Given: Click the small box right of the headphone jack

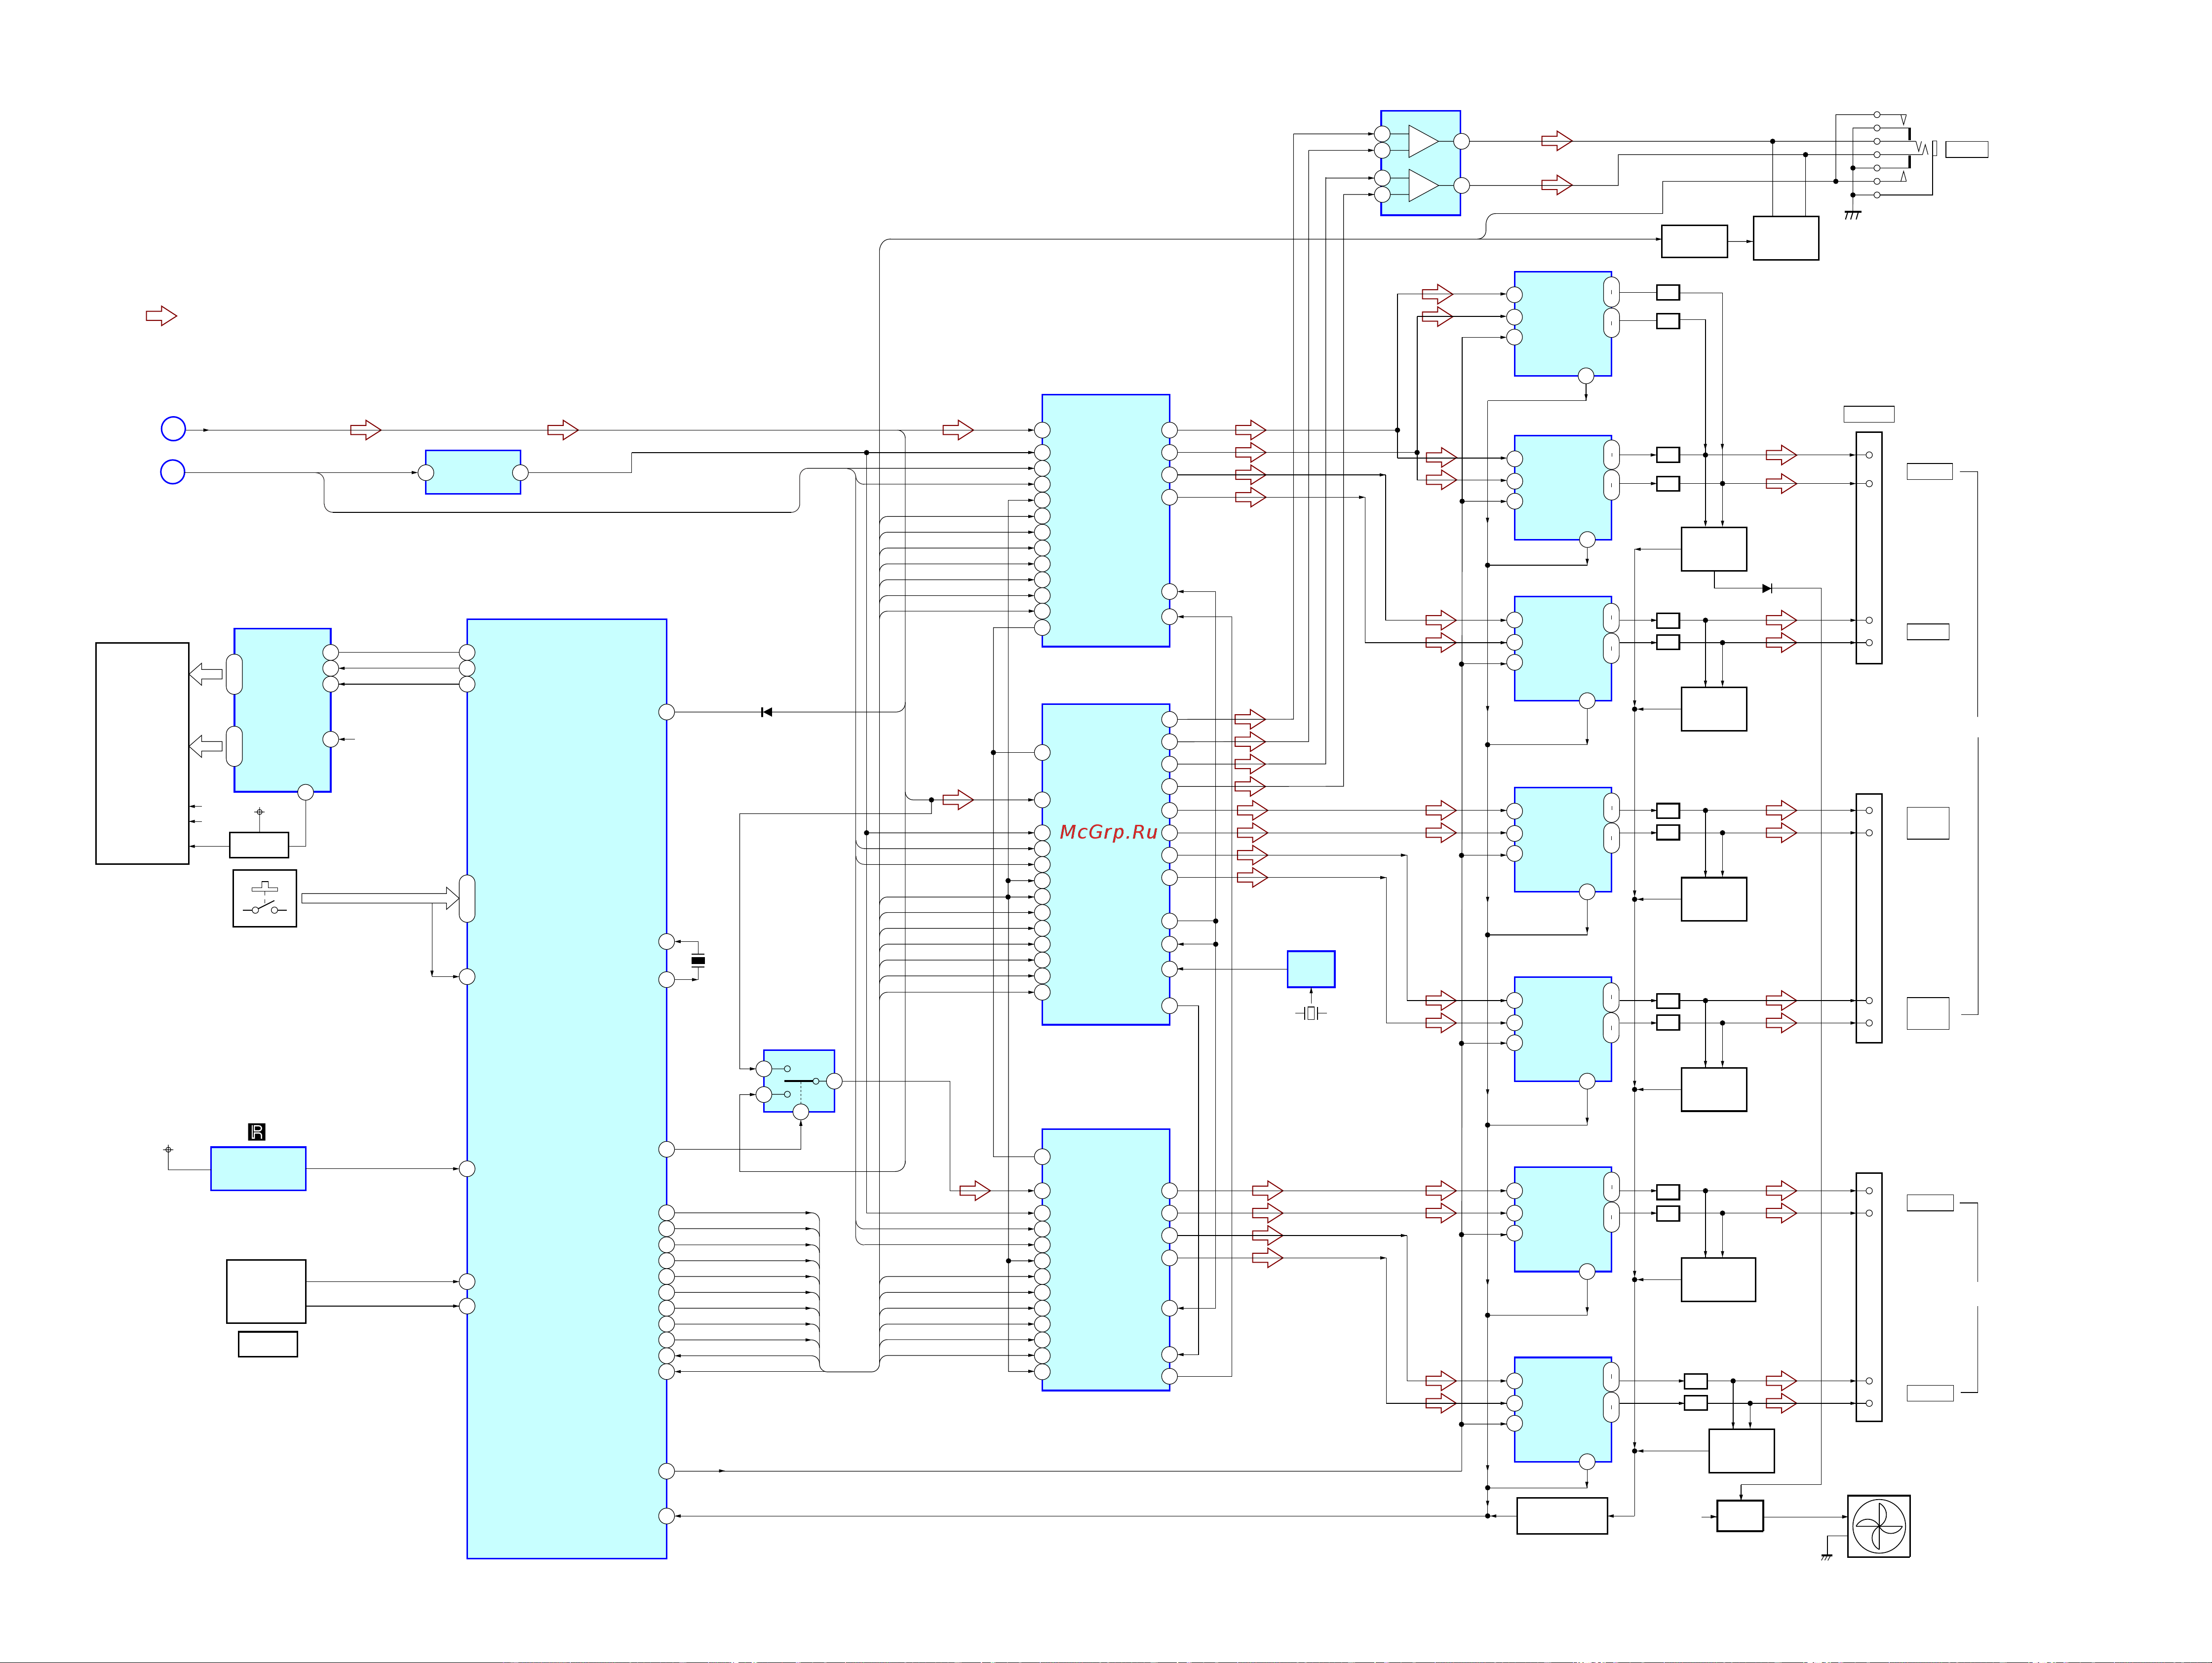Looking at the screenshot, I should (x=1966, y=149).
